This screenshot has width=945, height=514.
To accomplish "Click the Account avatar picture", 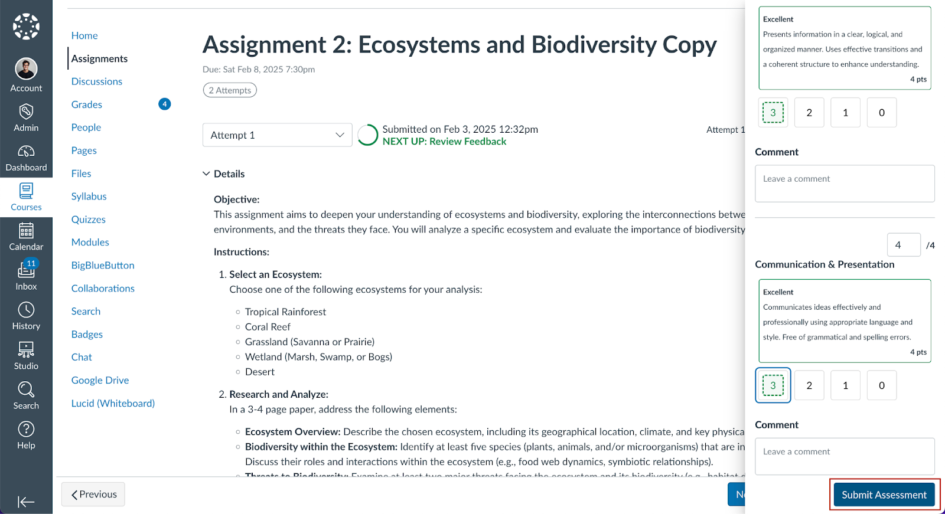I will click(26, 69).
